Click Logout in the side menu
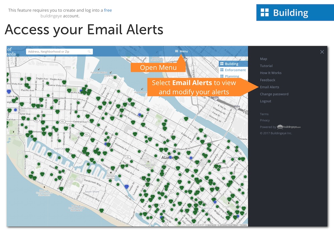Screen dimensions: 334x239 coord(266,101)
